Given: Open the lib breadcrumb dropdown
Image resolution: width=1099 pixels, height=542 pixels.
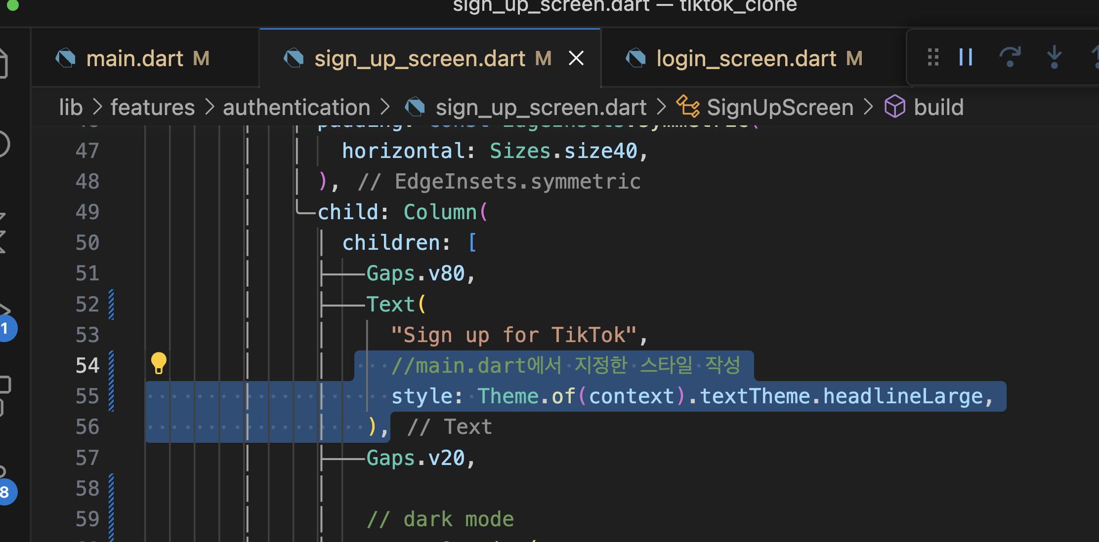Looking at the screenshot, I should [71, 107].
